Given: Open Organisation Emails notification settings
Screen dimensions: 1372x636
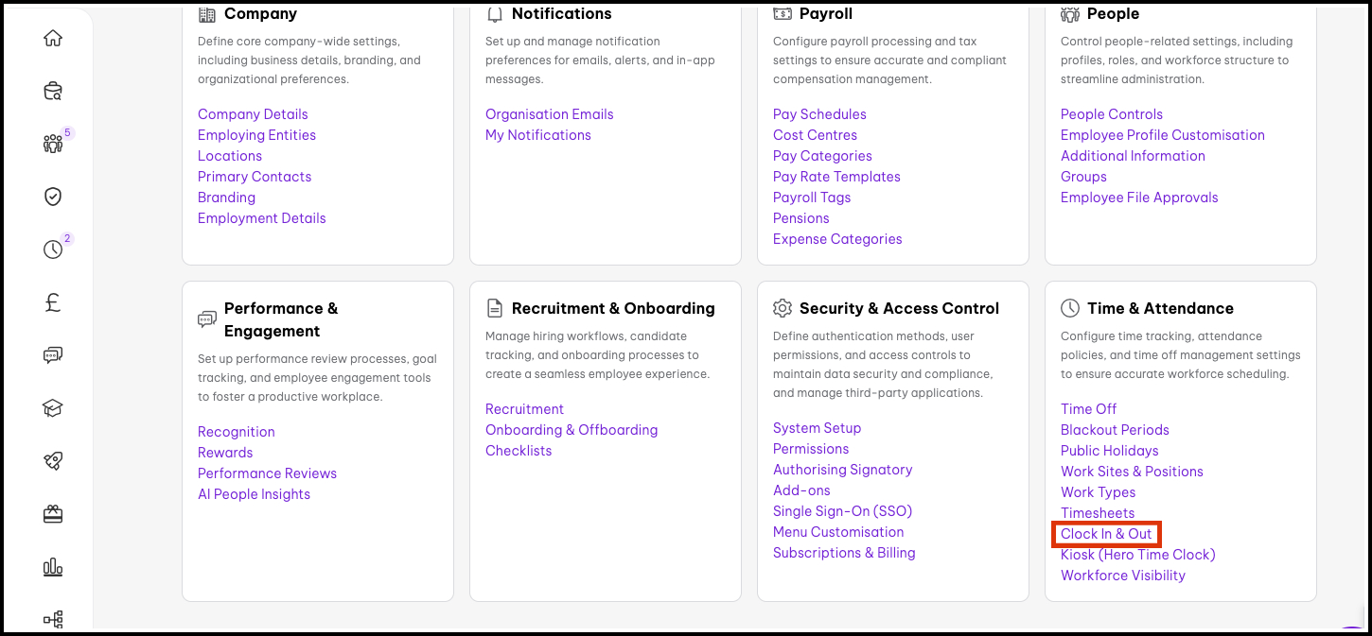Looking at the screenshot, I should pyautogui.click(x=549, y=114).
